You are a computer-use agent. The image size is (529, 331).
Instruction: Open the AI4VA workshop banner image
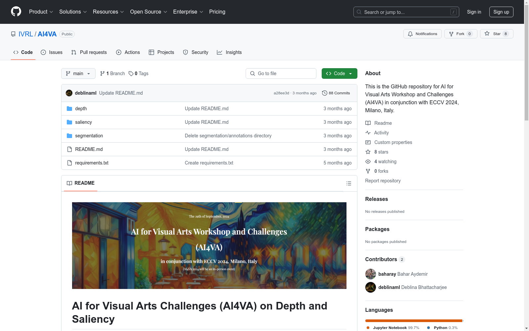click(x=209, y=246)
